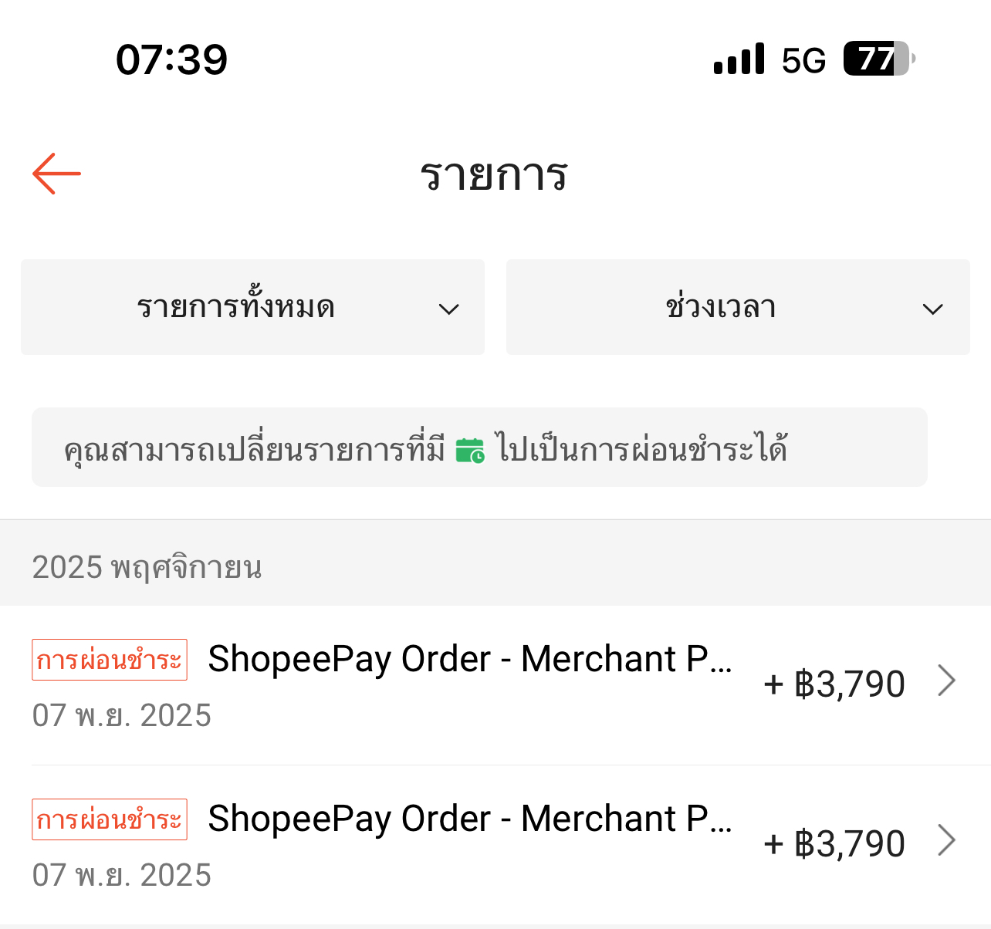Tap the 2025 พฤศจิกายน month header
Viewport: 991px width, 929px height.
point(147,567)
